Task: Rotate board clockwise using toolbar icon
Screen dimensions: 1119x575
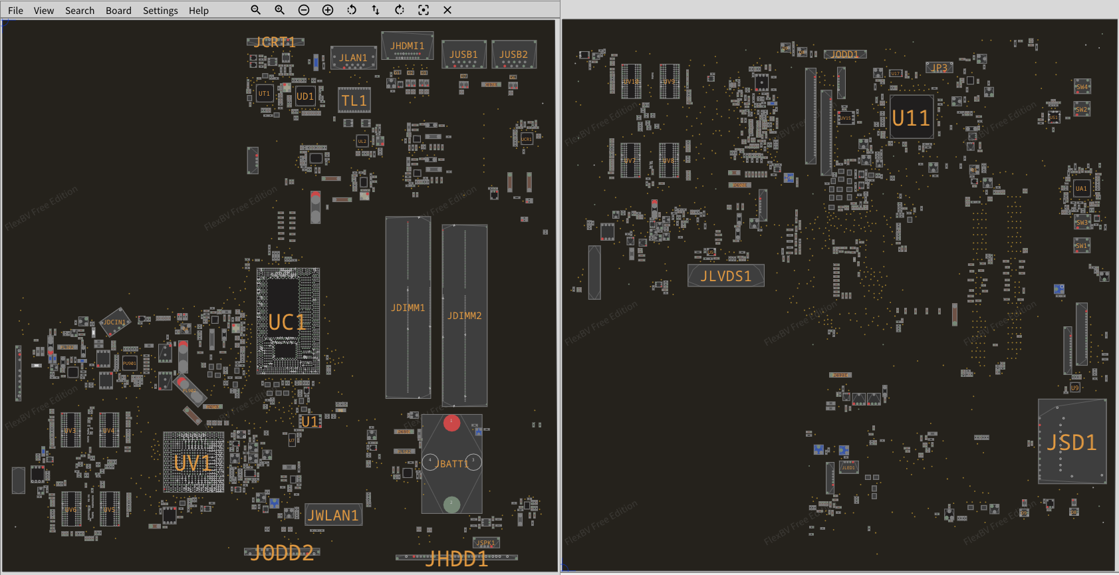Action: [x=400, y=10]
